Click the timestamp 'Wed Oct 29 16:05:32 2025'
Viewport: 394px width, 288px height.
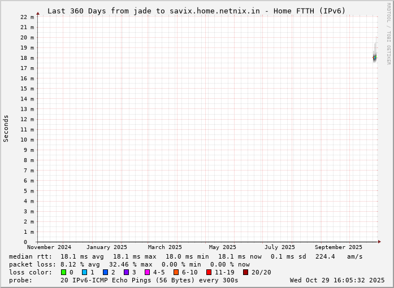point(337,280)
